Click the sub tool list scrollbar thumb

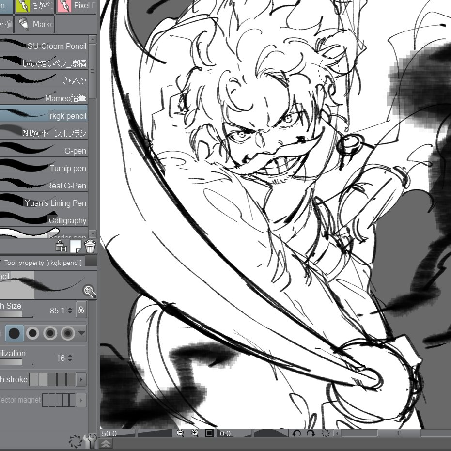tap(93, 71)
